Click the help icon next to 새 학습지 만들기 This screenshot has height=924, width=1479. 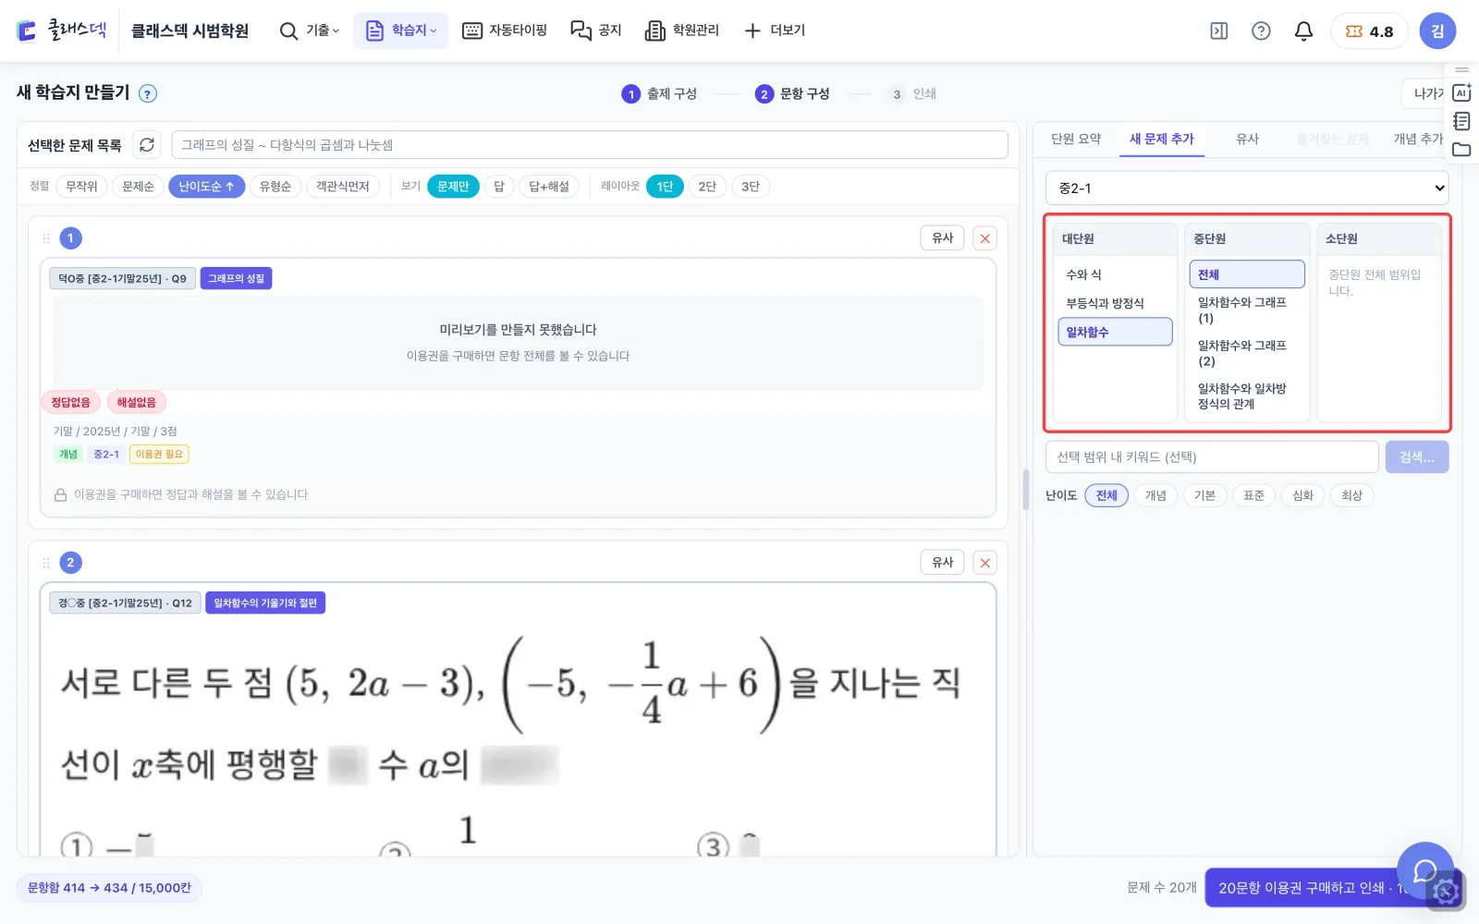(148, 93)
